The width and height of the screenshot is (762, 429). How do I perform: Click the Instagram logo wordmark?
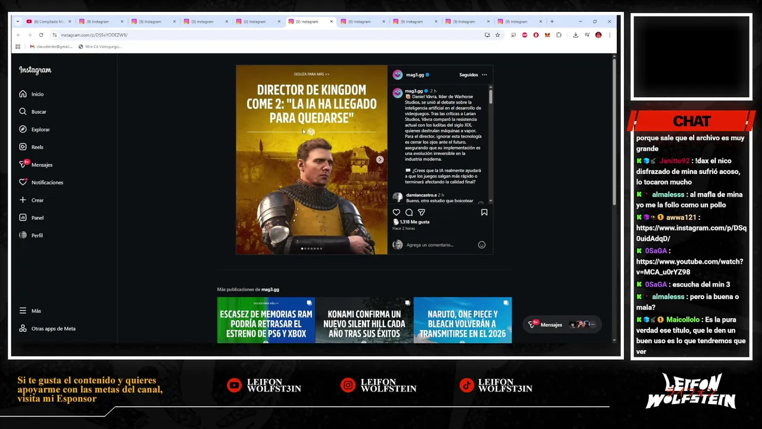click(x=35, y=70)
